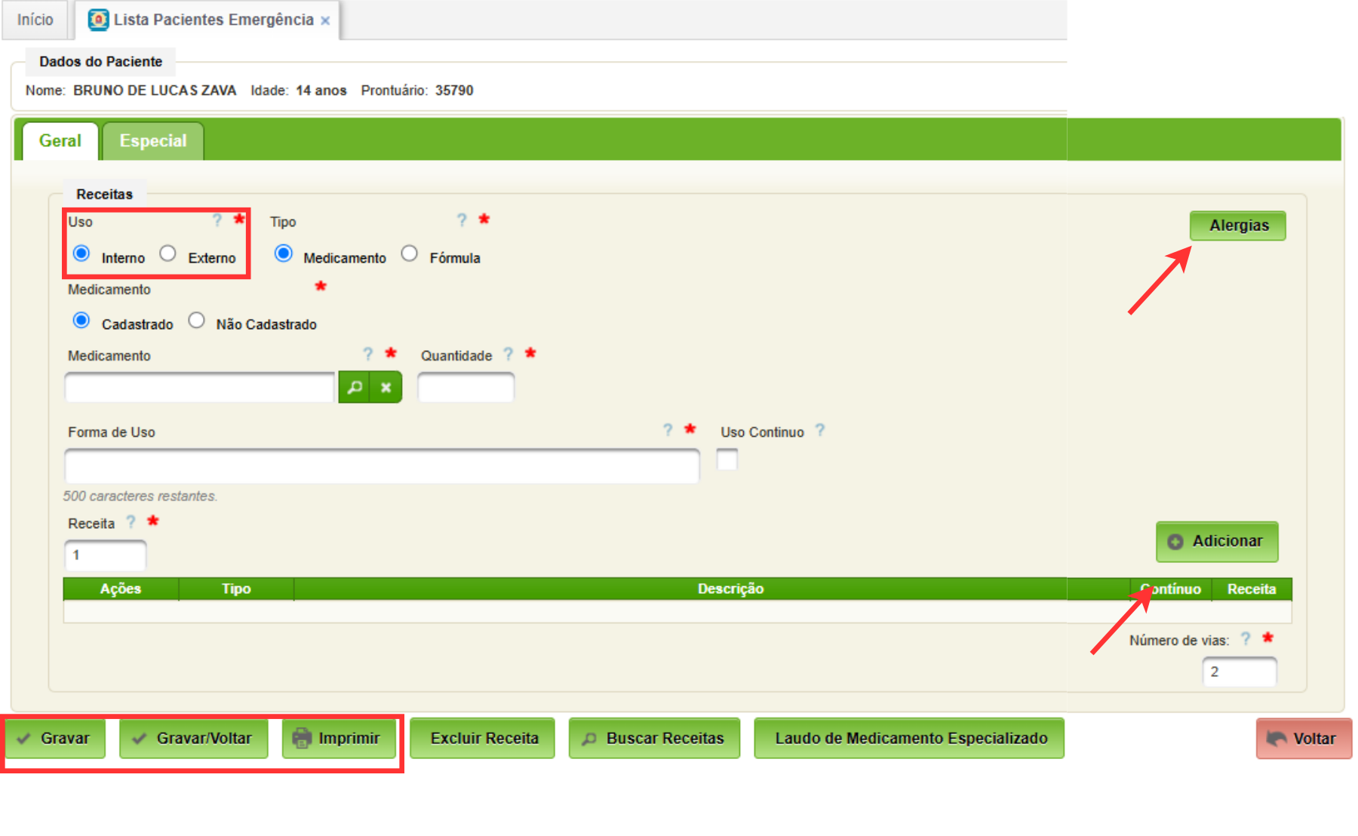Choose the Fórmula type option
Image resolution: width=1358 pixels, height=836 pixels.
click(x=410, y=254)
